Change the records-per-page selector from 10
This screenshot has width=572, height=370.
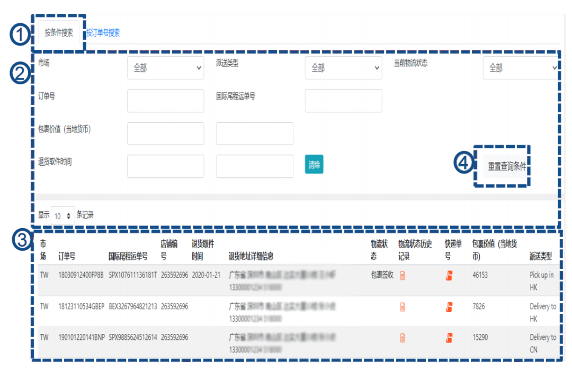(x=62, y=215)
